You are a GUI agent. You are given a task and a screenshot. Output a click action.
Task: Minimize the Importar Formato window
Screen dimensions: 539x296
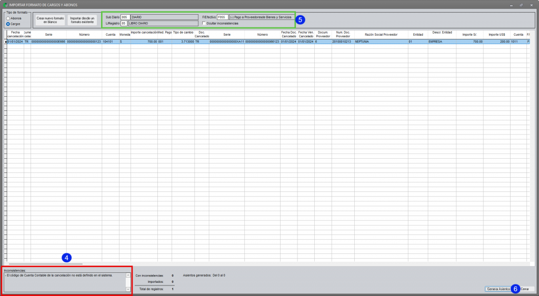pyautogui.click(x=512, y=5)
